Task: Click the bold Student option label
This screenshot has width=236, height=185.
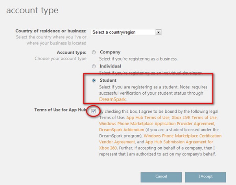Action: click(x=108, y=81)
